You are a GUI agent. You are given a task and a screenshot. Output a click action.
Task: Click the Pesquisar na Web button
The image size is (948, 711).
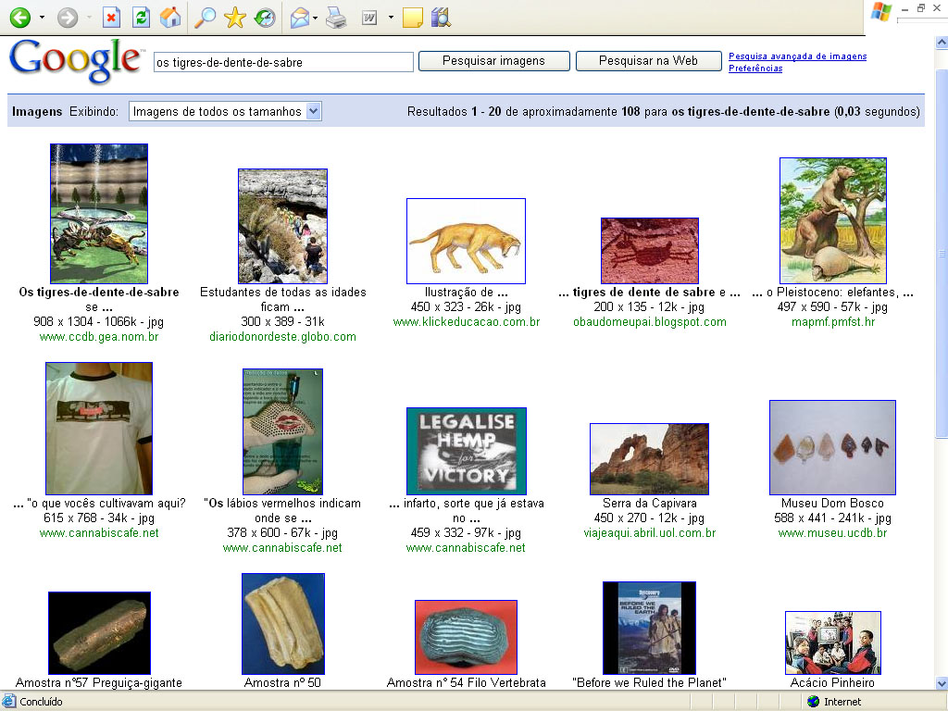(648, 61)
